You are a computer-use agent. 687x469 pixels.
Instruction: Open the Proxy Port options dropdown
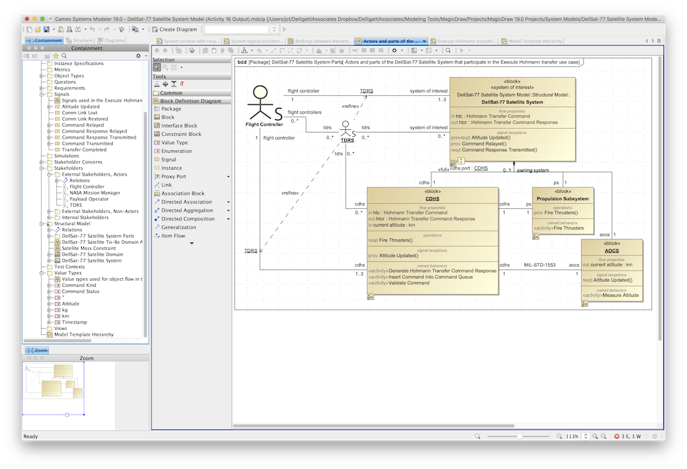click(x=228, y=177)
